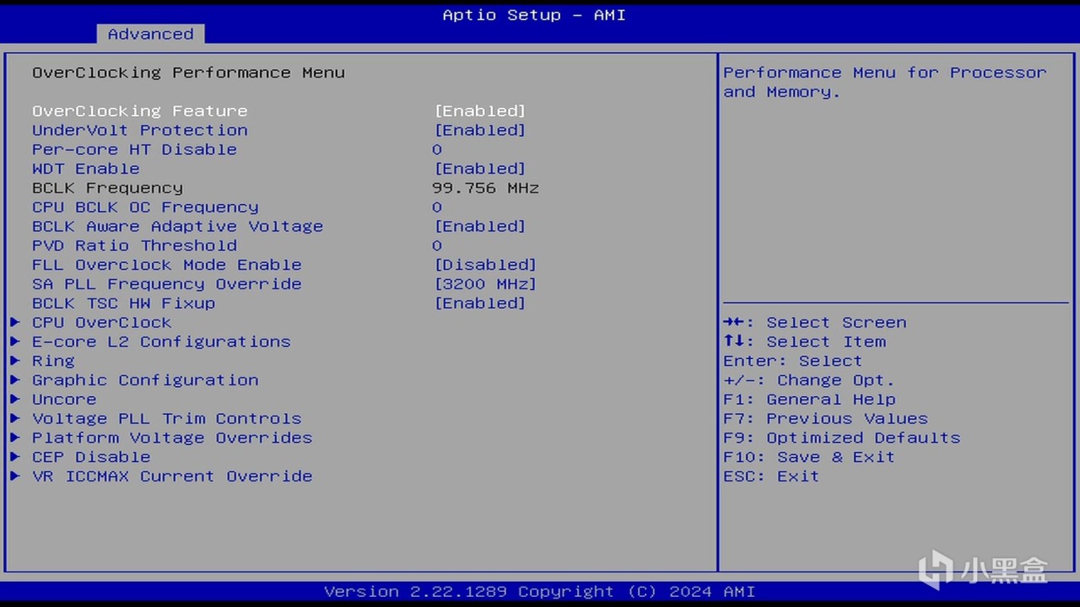Select the CPU BCLK OC Frequency value field
This screenshot has height=607, width=1080.
pos(437,207)
